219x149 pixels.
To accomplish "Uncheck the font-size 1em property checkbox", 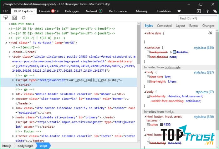I will pos(148,77).
